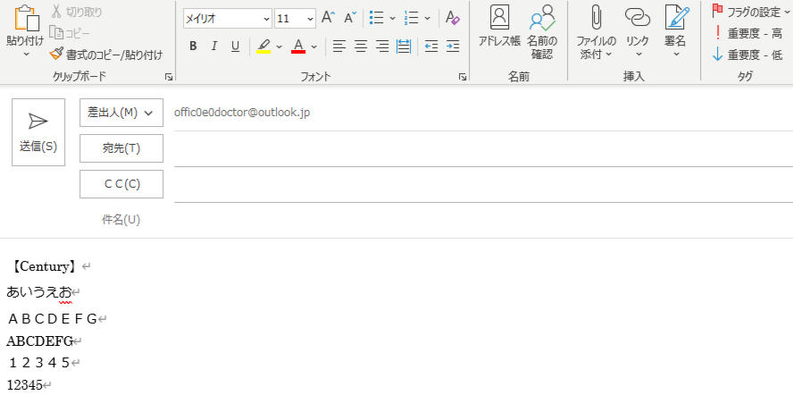Apply the yellow text highlight color

(x=263, y=46)
